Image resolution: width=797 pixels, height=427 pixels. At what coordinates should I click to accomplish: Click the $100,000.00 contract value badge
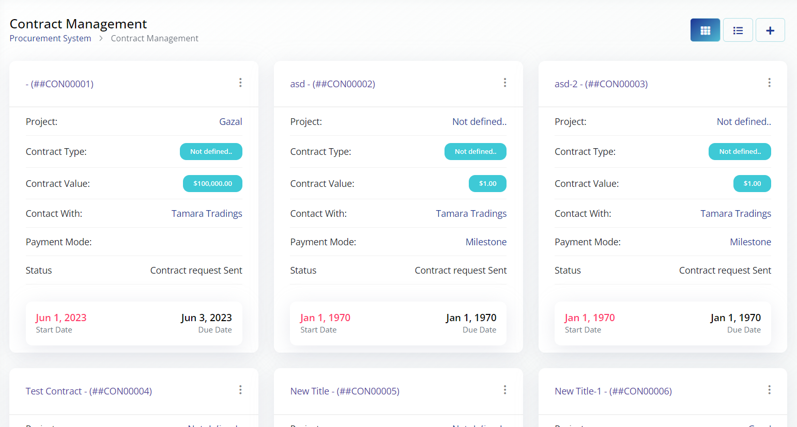tap(212, 184)
